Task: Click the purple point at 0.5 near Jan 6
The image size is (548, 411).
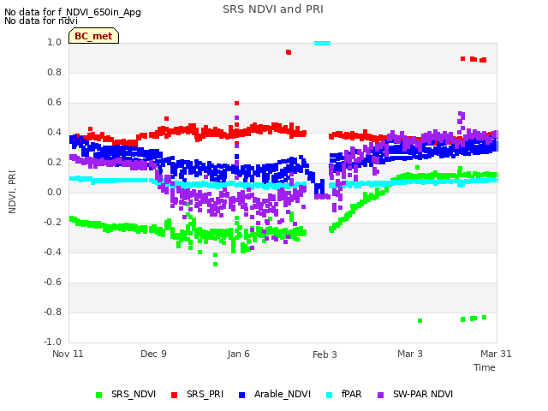Action: click(x=236, y=118)
